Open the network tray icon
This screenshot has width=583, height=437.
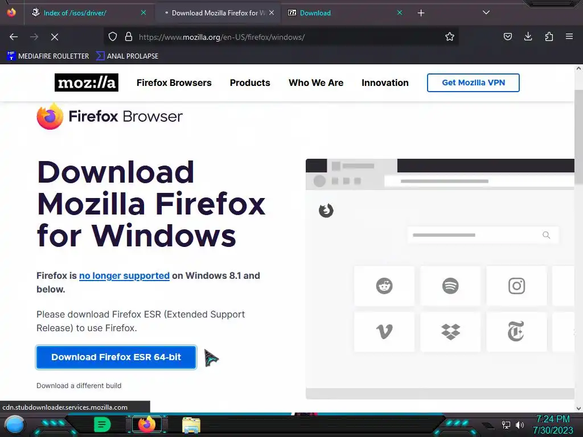point(506,424)
